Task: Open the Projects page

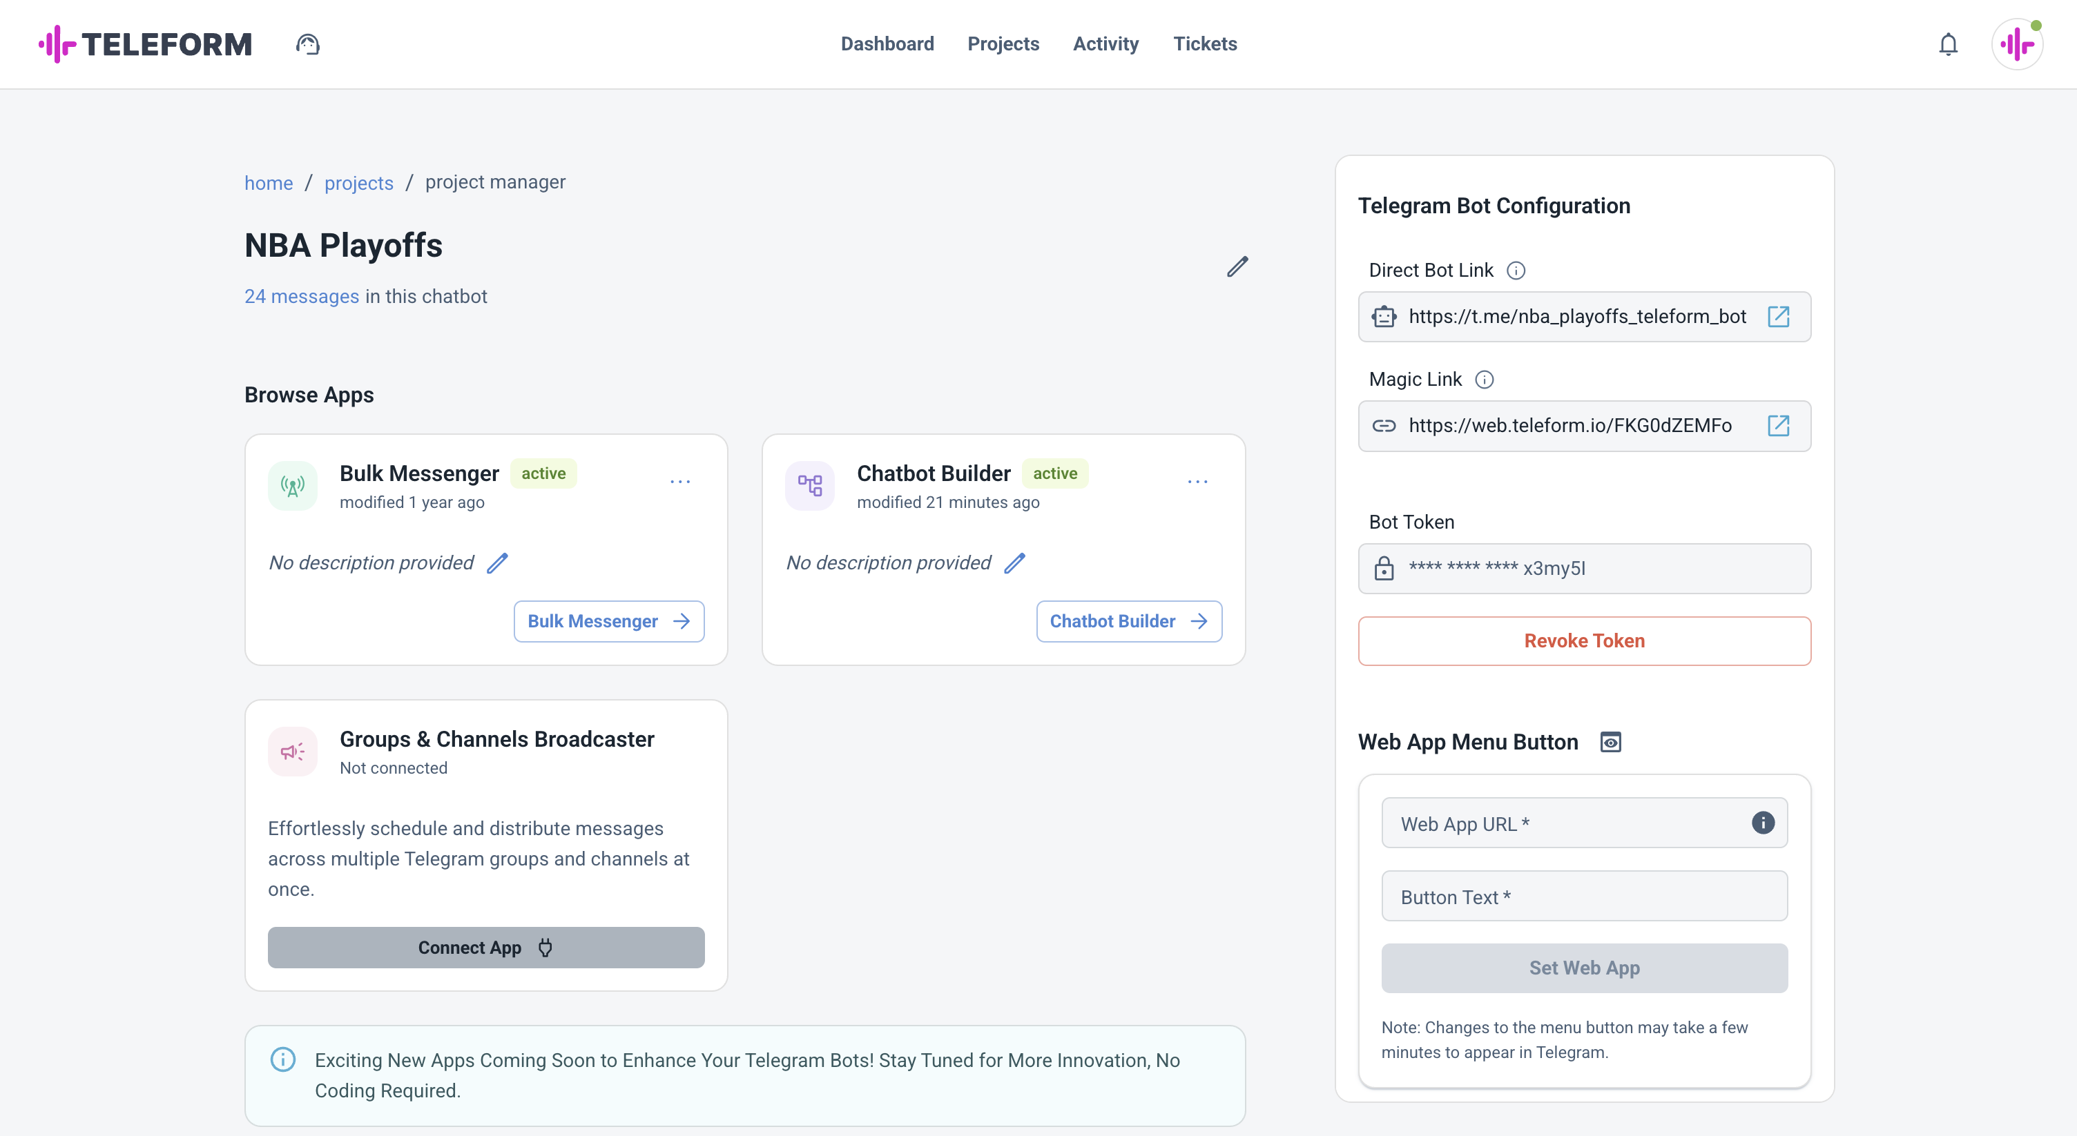Action: (x=1003, y=43)
